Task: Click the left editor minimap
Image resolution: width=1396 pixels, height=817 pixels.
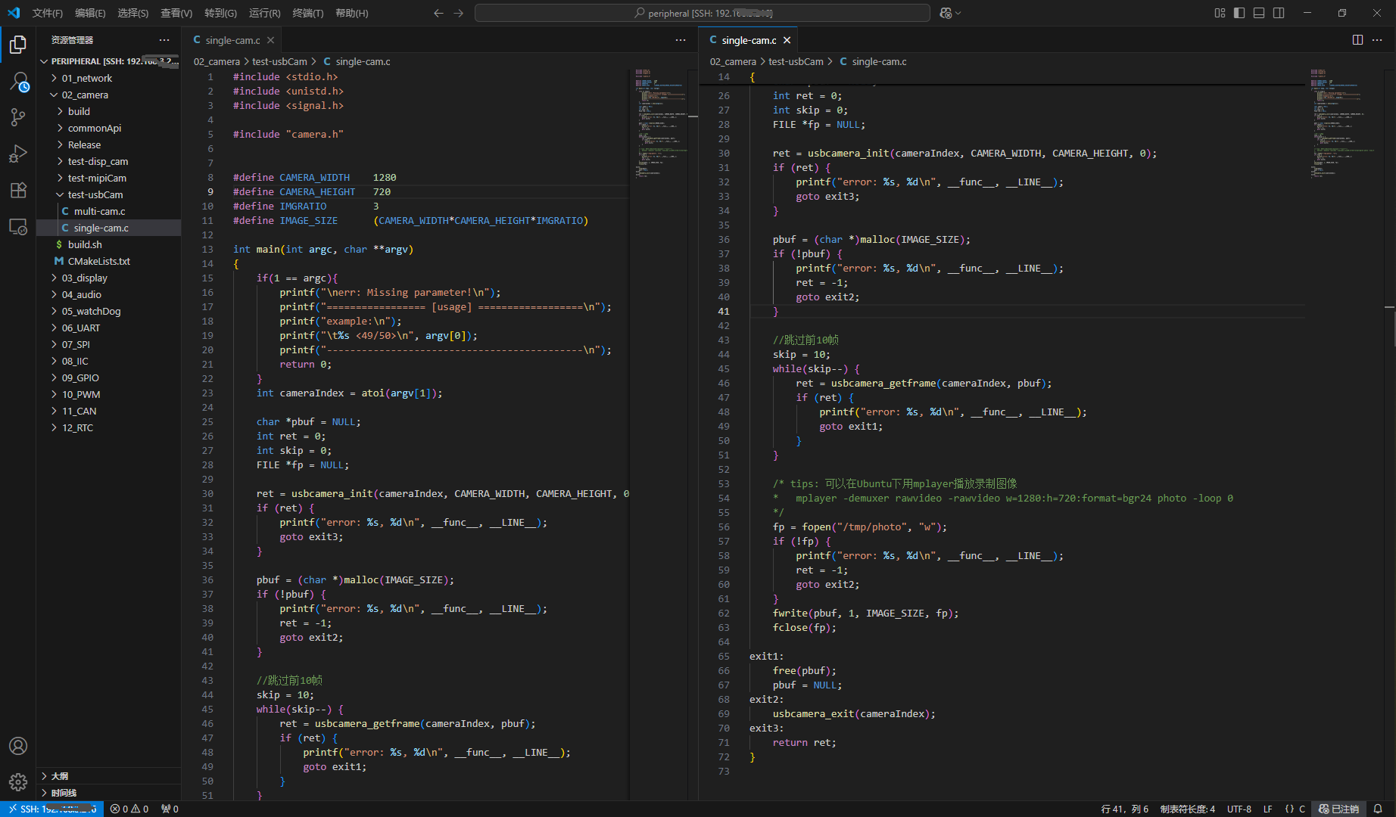Action: (x=661, y=125)
